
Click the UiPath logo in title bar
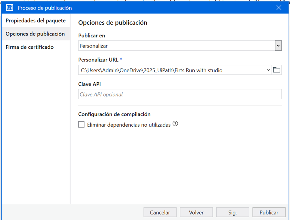[x=9, y=8]
